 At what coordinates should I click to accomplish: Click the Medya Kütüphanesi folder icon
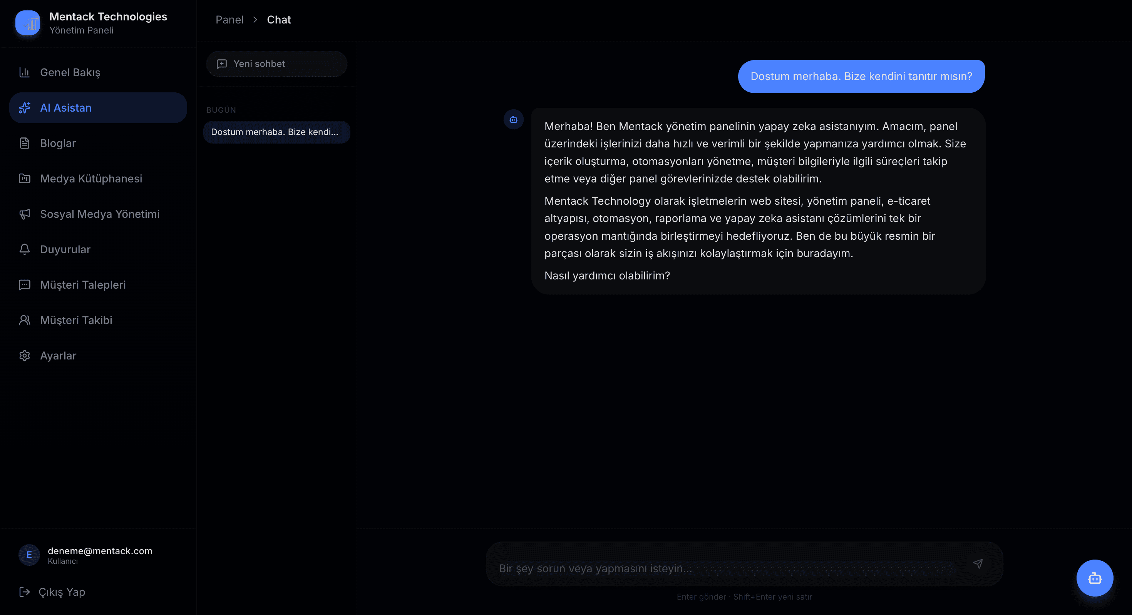tap(25, 178)
